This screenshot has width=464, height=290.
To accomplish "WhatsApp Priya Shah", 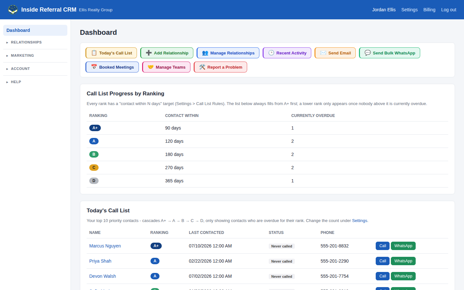I will 403,261.
